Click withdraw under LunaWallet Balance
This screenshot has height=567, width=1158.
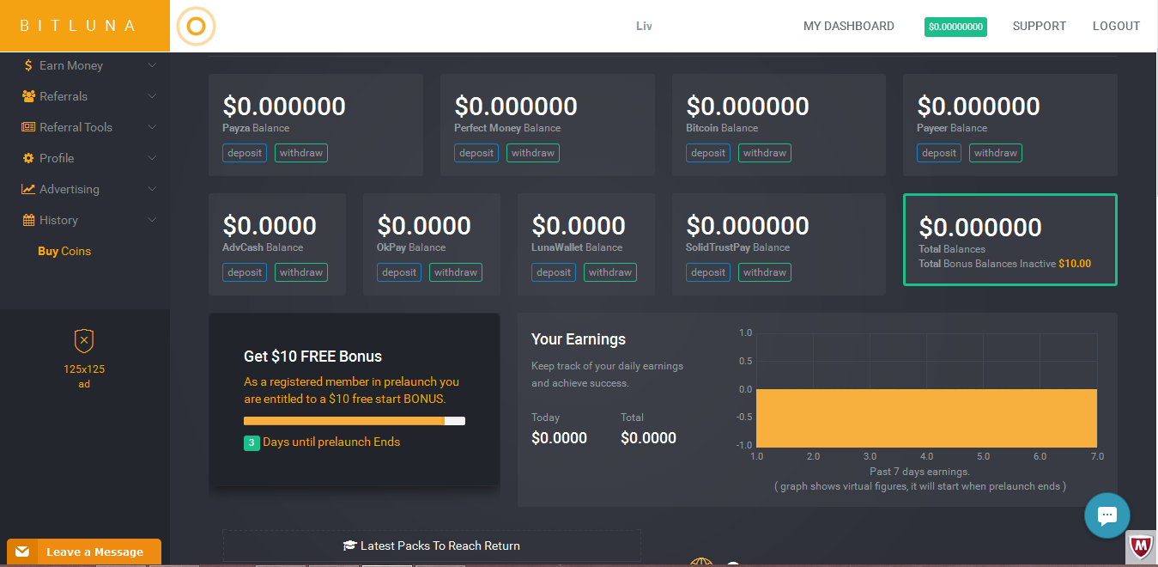[610, 272]
